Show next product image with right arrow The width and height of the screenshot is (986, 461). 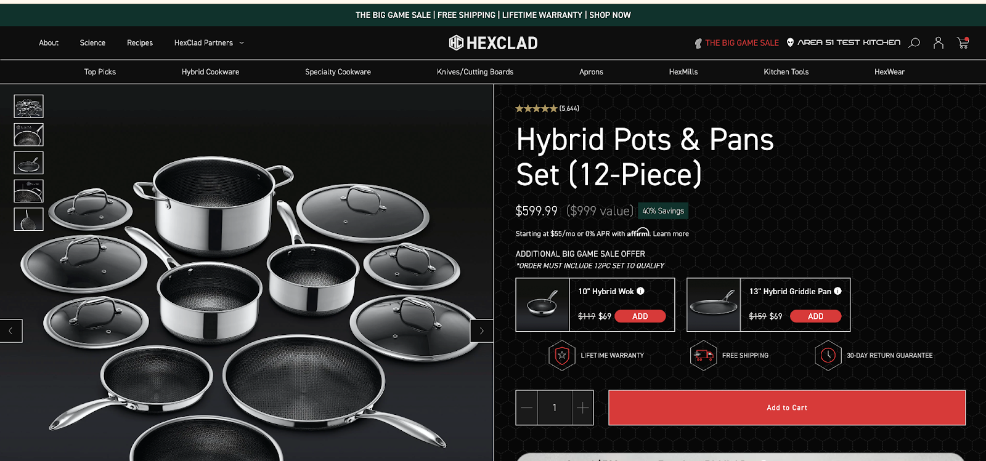coord(481,331)
